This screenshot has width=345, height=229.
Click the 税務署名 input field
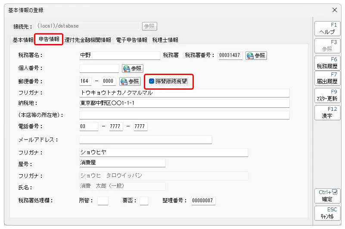point(119,56)
